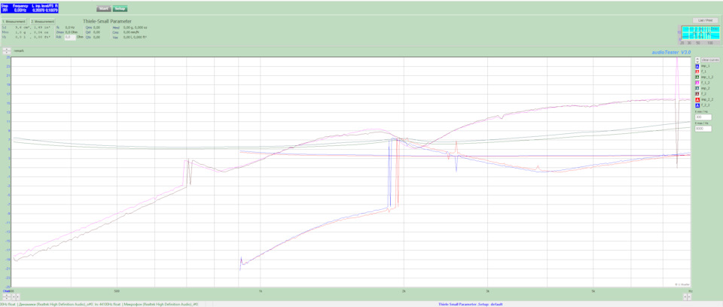The width and height of the screenshot is (723, 307).
Task: Open the Setup dialog
Action: 120,9
